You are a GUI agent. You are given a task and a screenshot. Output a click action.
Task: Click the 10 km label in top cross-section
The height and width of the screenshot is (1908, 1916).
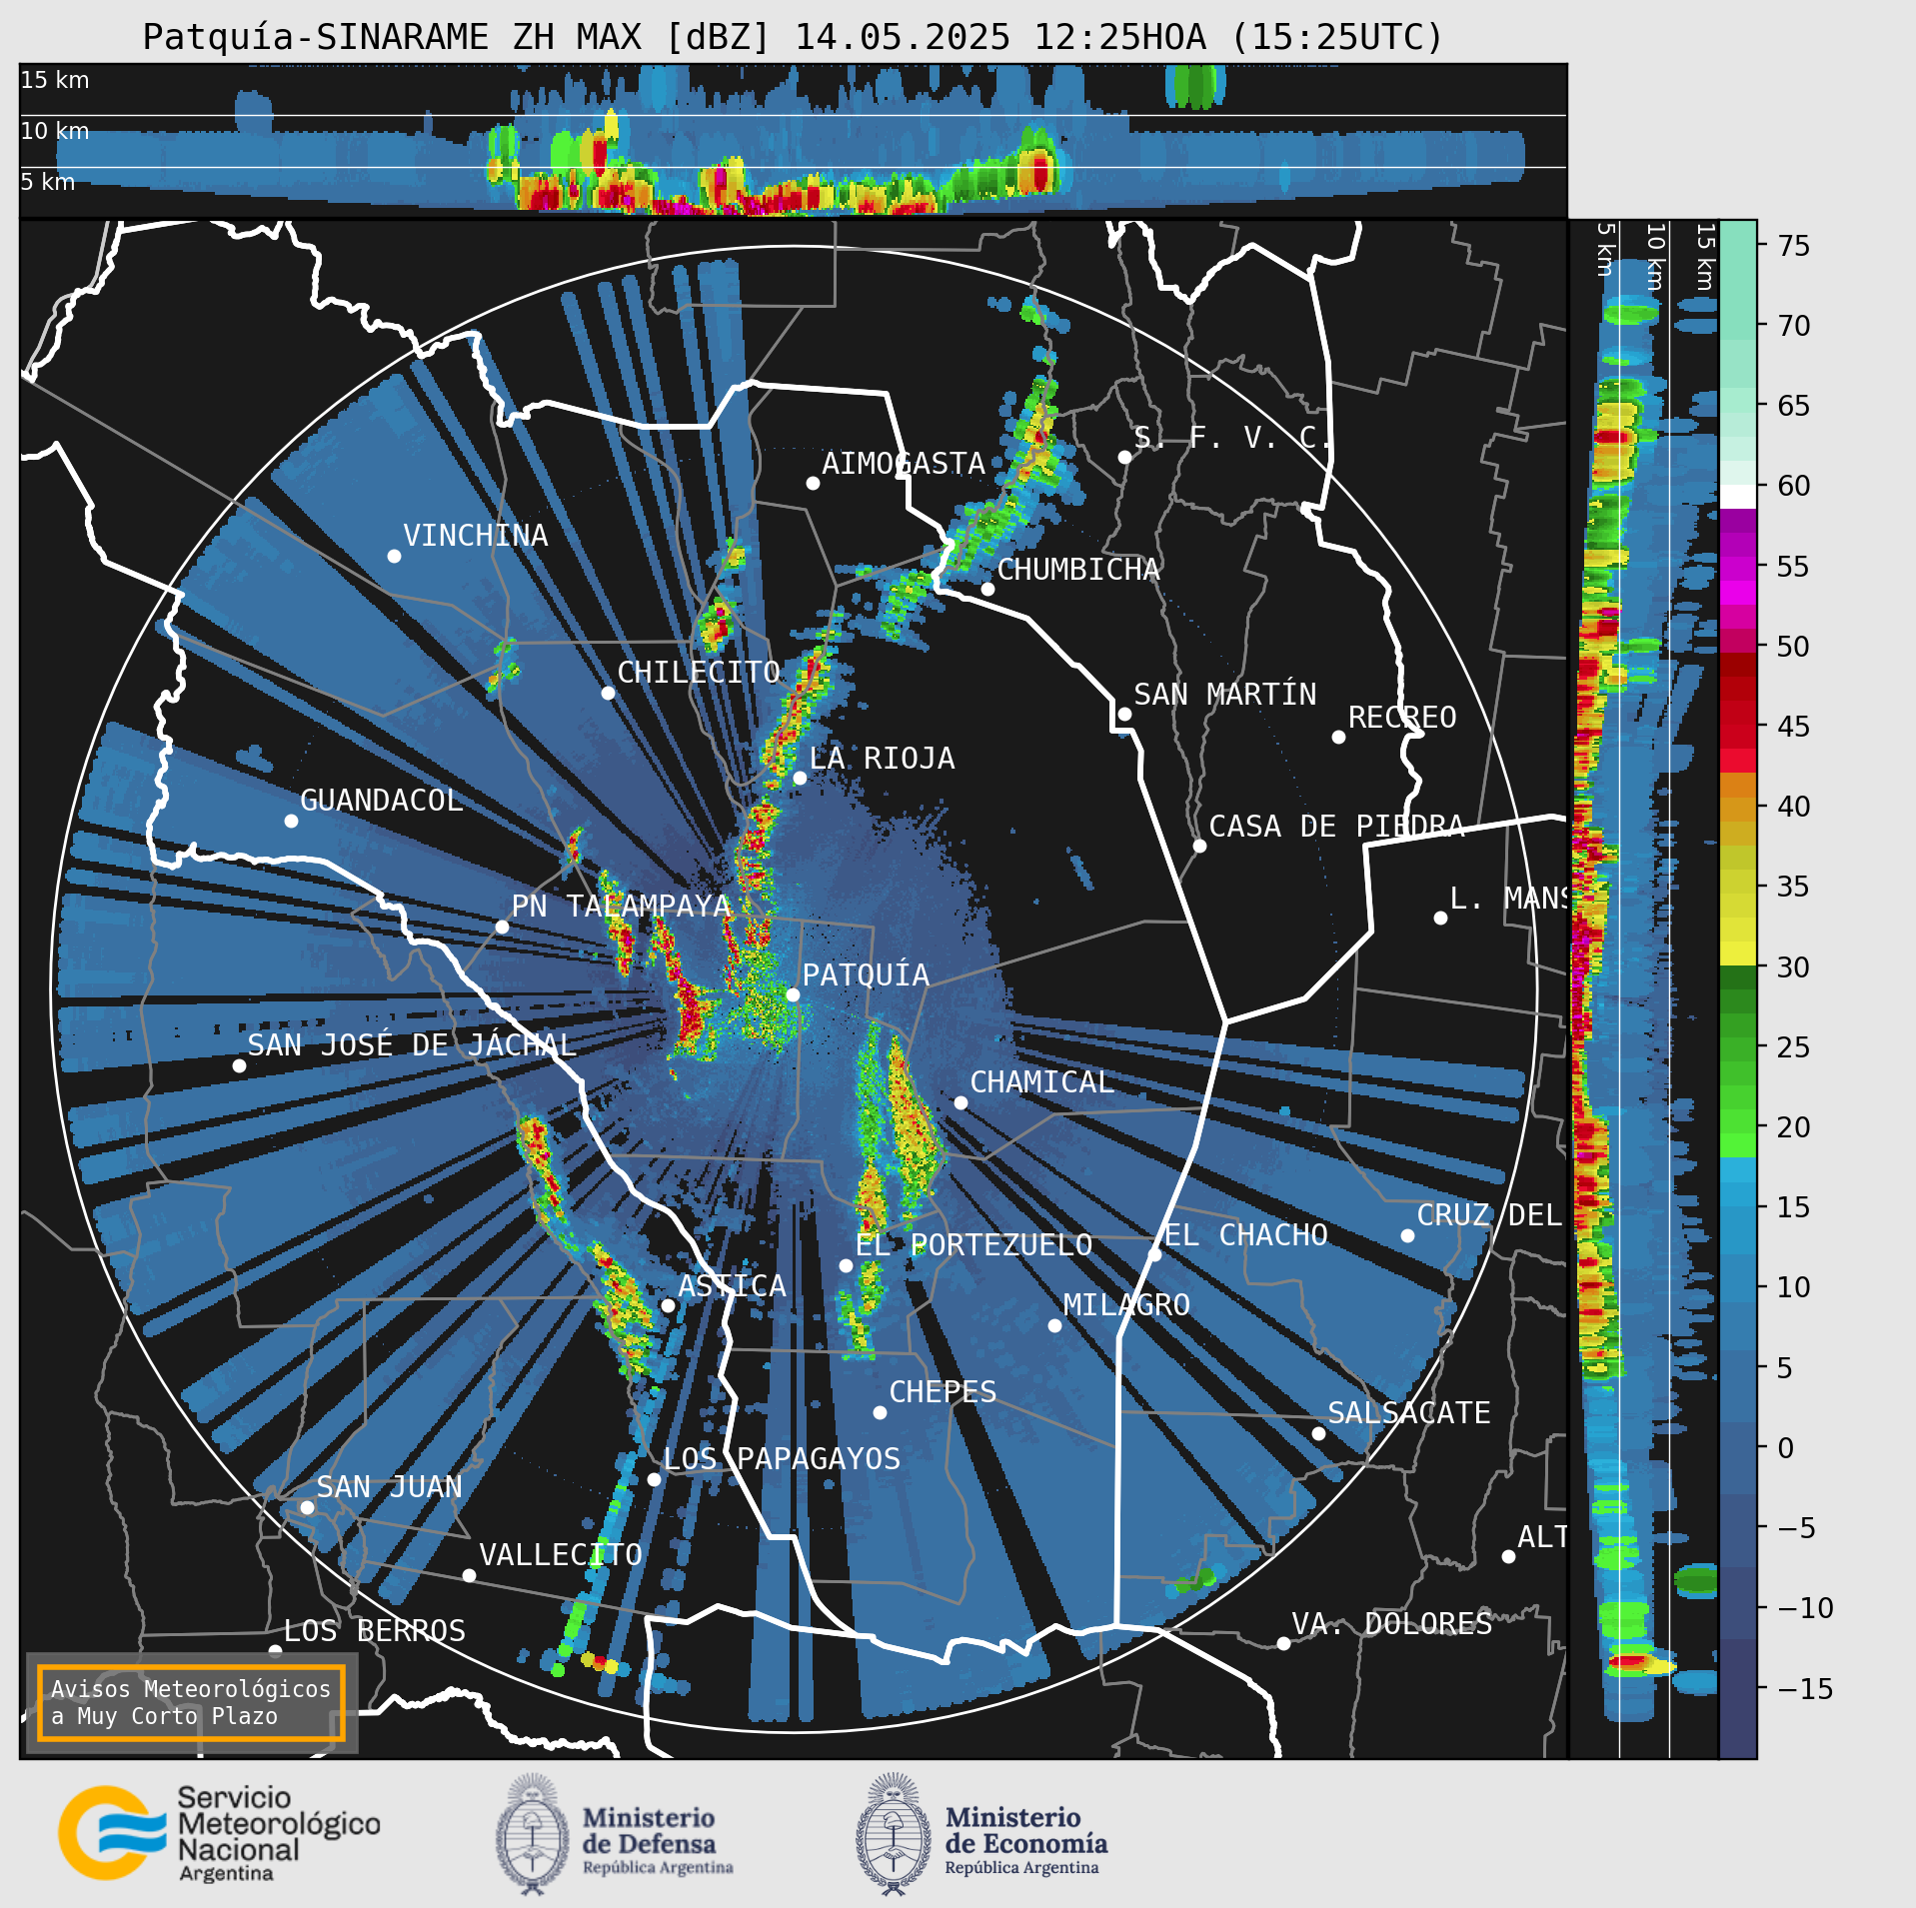point(55,131)
